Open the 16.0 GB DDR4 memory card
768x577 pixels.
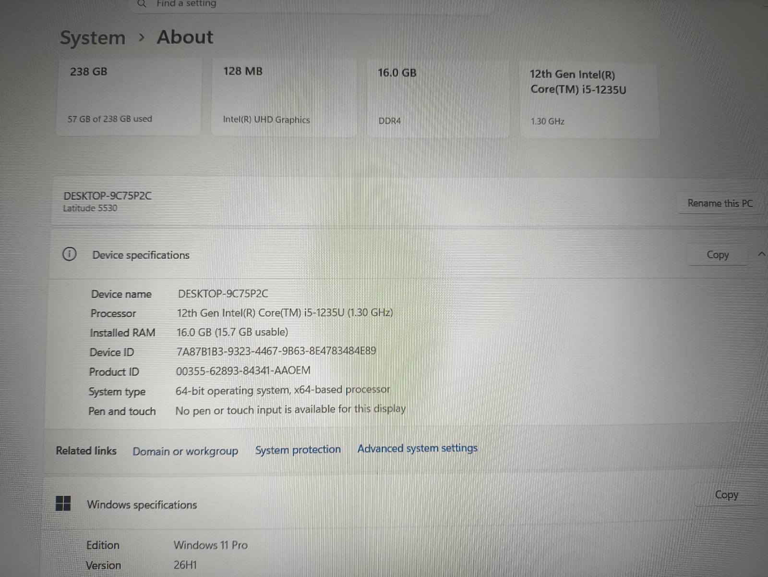tap(438, 98)
